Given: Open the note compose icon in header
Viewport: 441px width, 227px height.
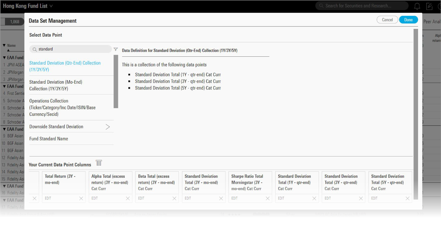Looking at the screenshot, I should coord(429,6).
